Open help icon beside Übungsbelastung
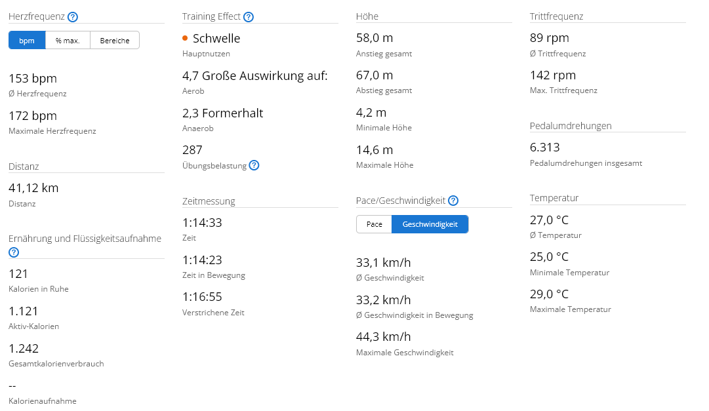Screen dimensions: 709x411 (254, 165)
